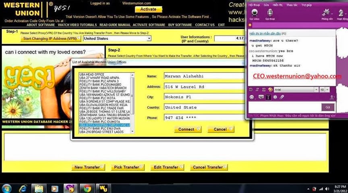Screen dimensions: 348x193
Task: Click the chat message input box
Action: [285, 108]
